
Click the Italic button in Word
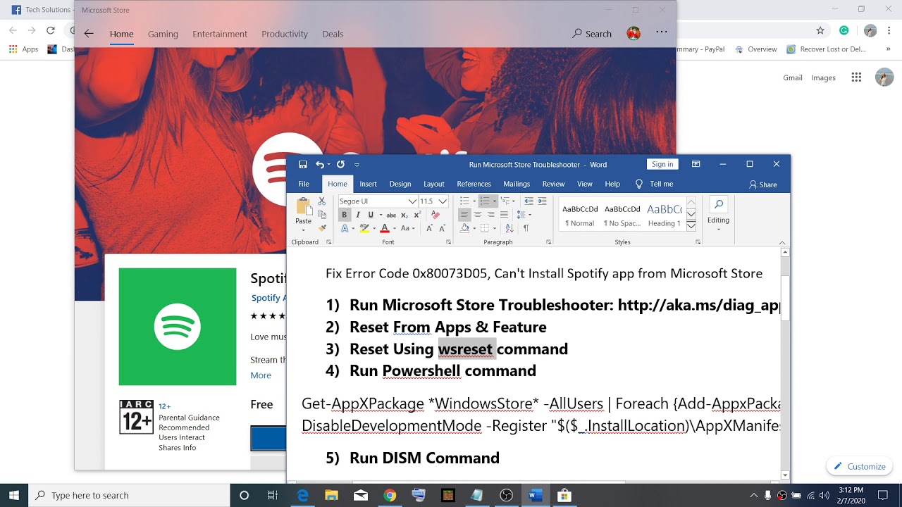[357, 215]
